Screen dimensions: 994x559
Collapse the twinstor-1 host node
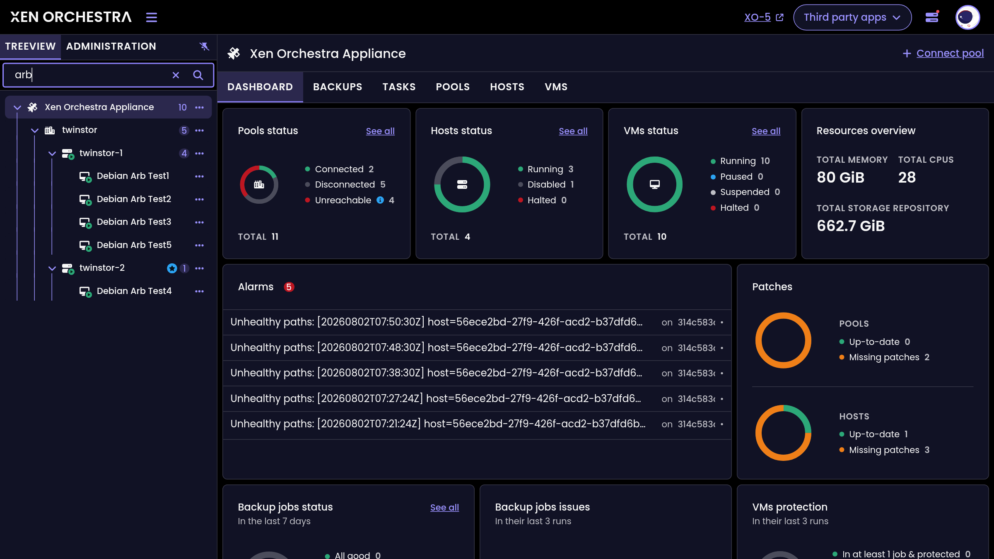coord(52,153)
